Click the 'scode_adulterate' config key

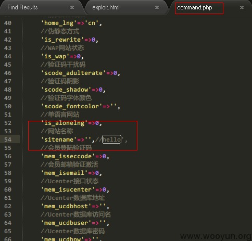pos(73,73)
